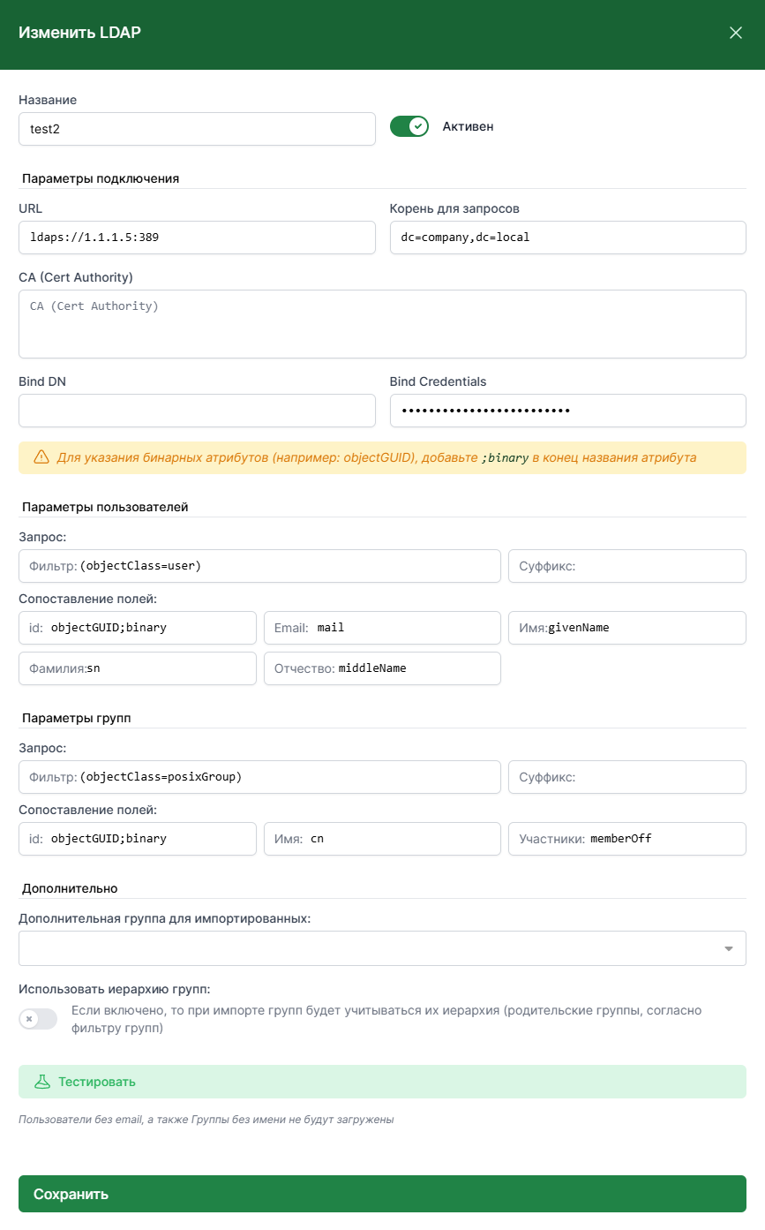Viewport: 765px width, 1230px height.
Task: Click the flask icon beside Тестировать
Action: coord(41,1082)
